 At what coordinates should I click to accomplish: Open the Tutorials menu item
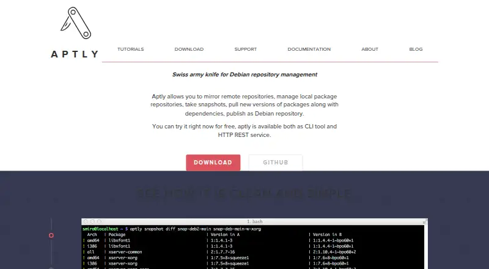130,50
